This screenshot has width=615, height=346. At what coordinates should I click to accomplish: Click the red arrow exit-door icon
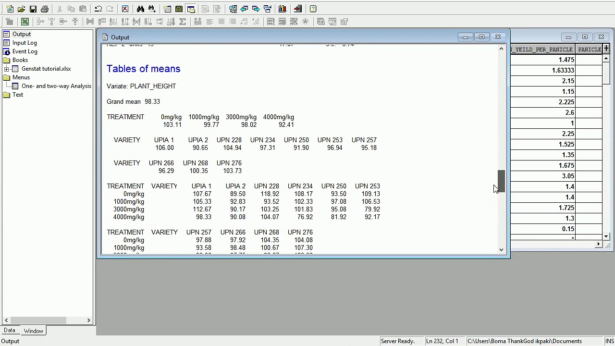point(298,9)
